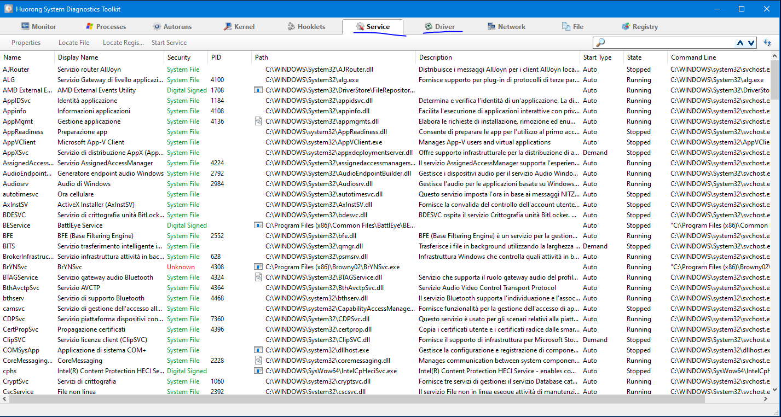
Task: Click Locate File in the toolbar
Action: 74,43
